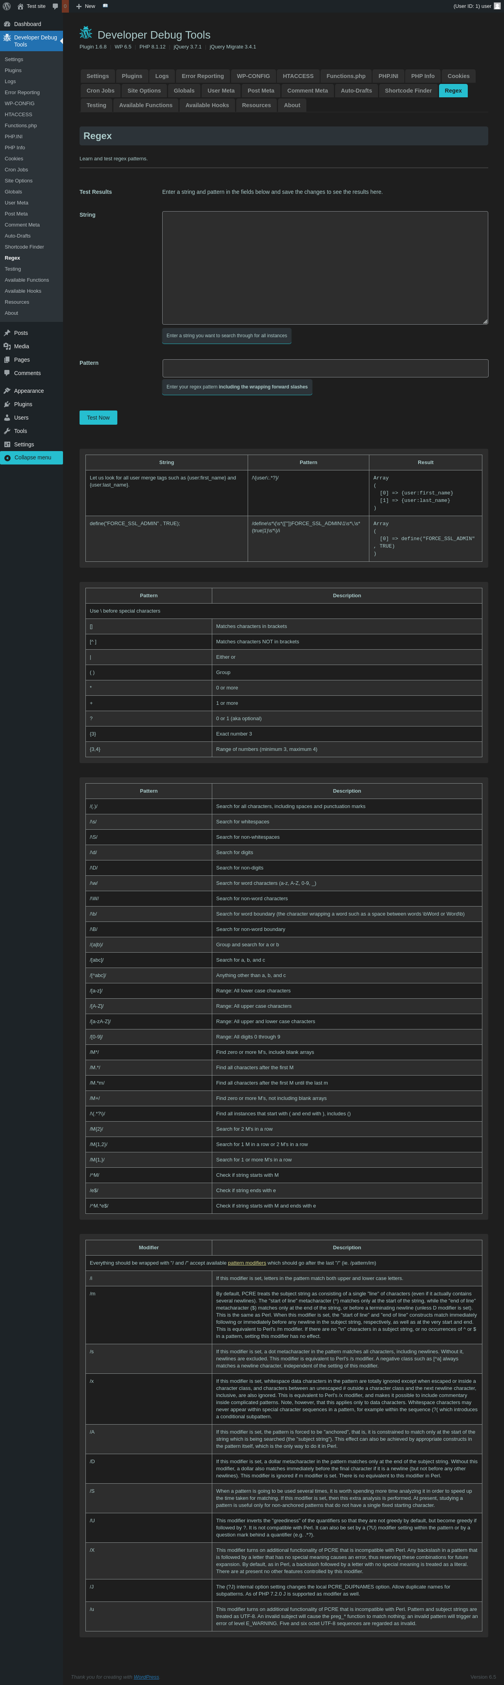Open Tools via its wrench icon
The image size is (504, 1685).
pos(7,431)
